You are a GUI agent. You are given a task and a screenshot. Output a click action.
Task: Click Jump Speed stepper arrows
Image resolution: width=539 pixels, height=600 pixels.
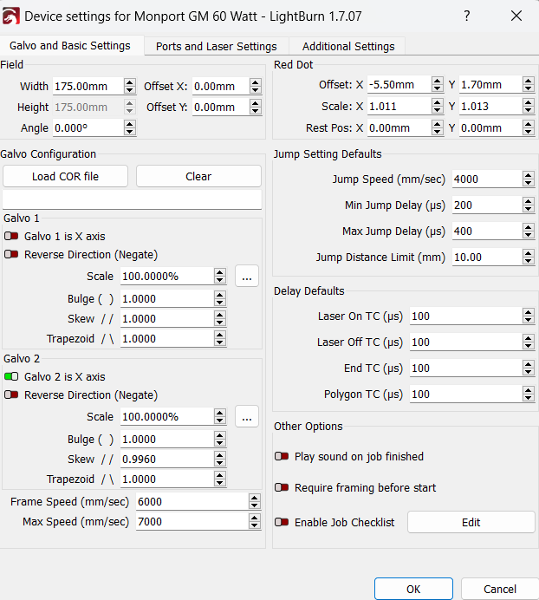click(x=529, y=179)
